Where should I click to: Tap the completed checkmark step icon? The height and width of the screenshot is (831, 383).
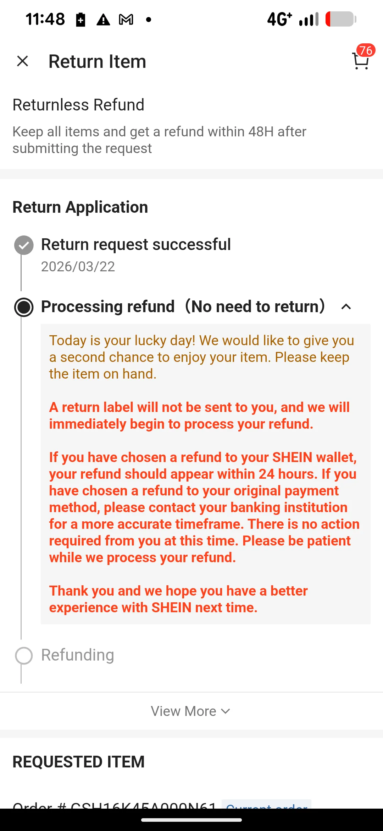coord(24,245)
